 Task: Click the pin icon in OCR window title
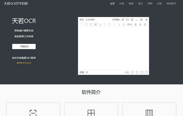[x=123, y=20]
